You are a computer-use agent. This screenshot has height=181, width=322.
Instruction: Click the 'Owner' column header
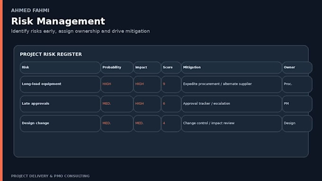pyautogui.click(x=297, y=68)
